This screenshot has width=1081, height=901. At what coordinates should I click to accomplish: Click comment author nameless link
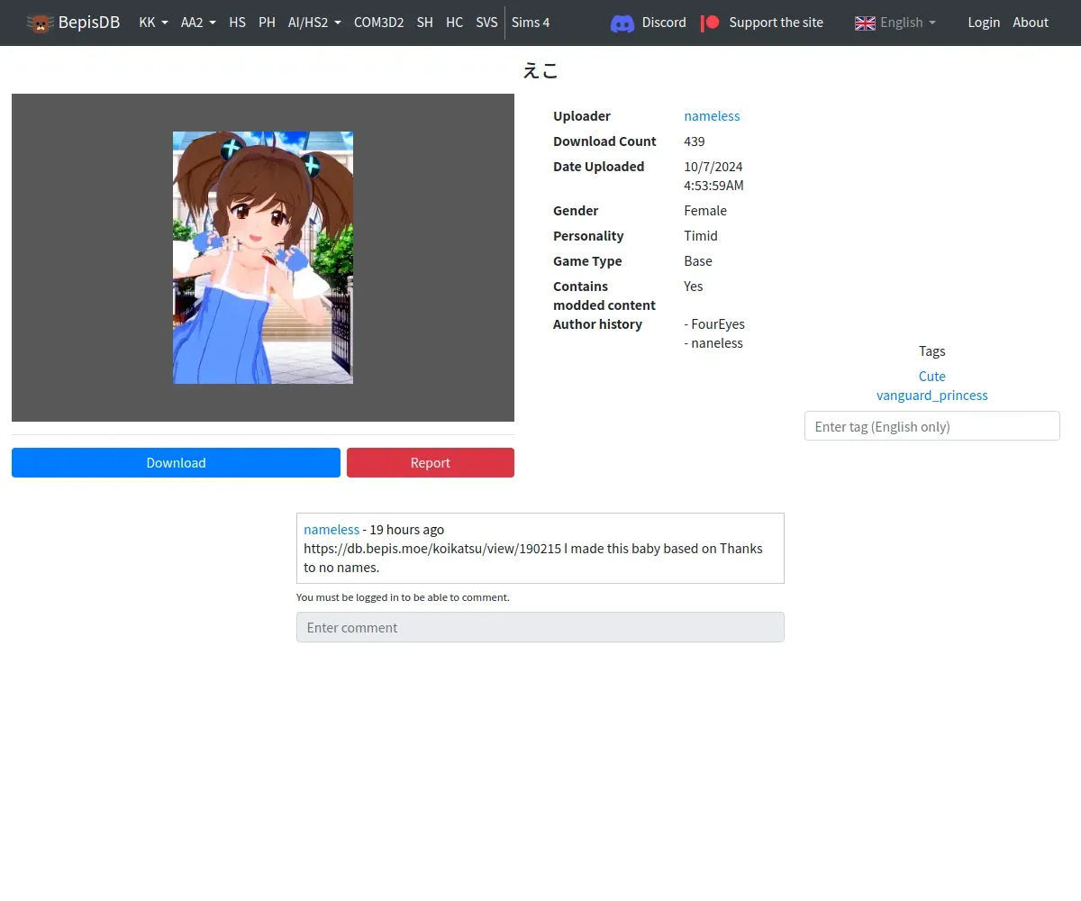(332, 530)
